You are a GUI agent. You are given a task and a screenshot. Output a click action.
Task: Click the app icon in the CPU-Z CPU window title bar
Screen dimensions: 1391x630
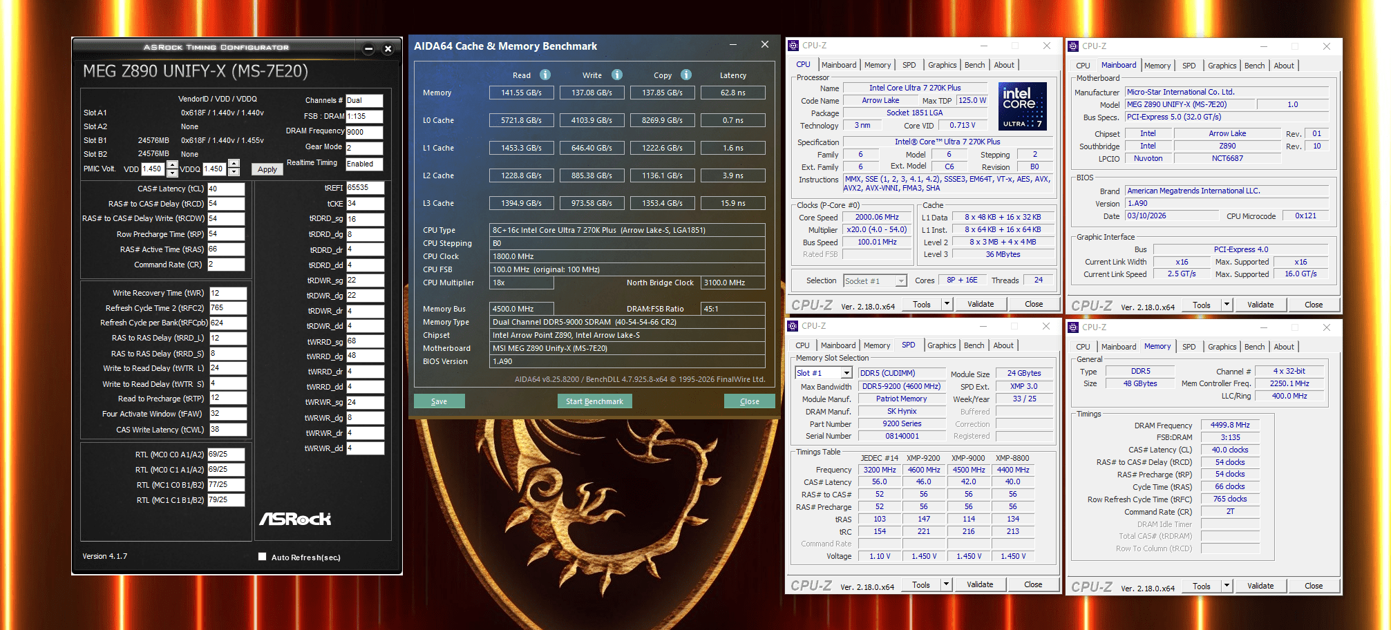[x=793, y=46]
